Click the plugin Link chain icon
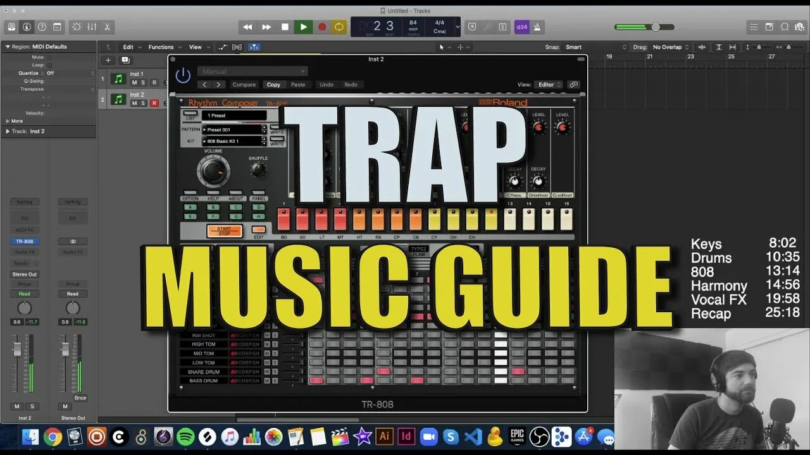Viewport: 810px width, 455px height. [573, 85]
